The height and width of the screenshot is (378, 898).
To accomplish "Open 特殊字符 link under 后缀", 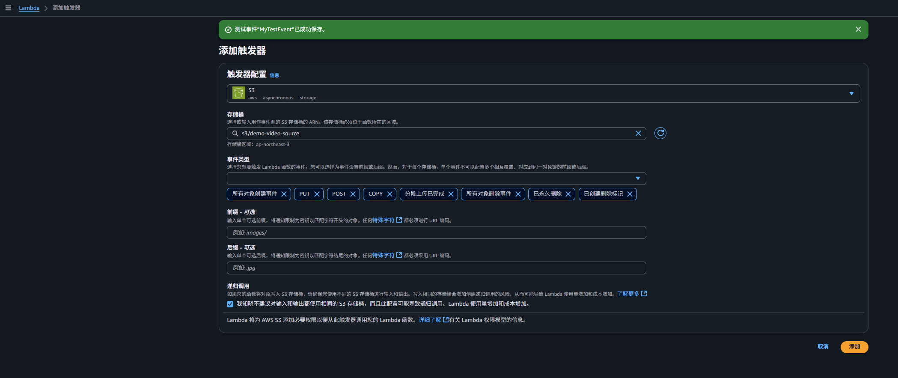I will click(x=387, y=255).
